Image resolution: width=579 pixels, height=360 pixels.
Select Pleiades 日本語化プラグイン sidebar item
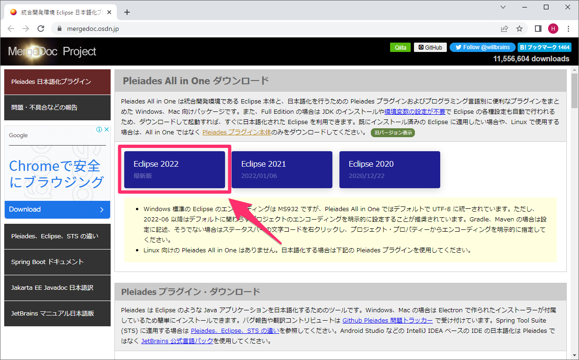coord(57,81)
